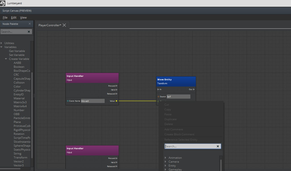Select Vector3 variable type
This screenshot has height=171, width=291.
pyautogui.click(x=18, y=165)
